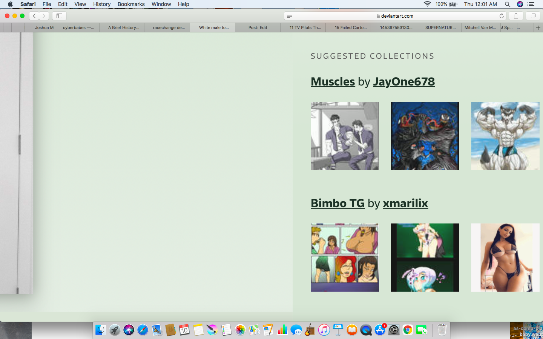Open Safari compass icon in Dock
This screenshot has width=543, height=339.
coord(143,330)
